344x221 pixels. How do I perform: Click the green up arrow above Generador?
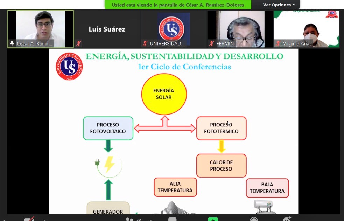click(x=108, y=190)
